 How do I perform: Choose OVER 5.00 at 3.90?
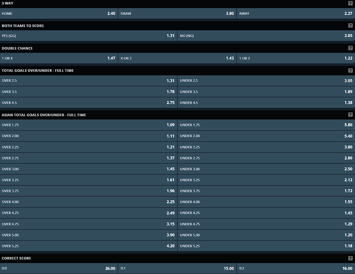pyautogui.click(x=89, y=235)
